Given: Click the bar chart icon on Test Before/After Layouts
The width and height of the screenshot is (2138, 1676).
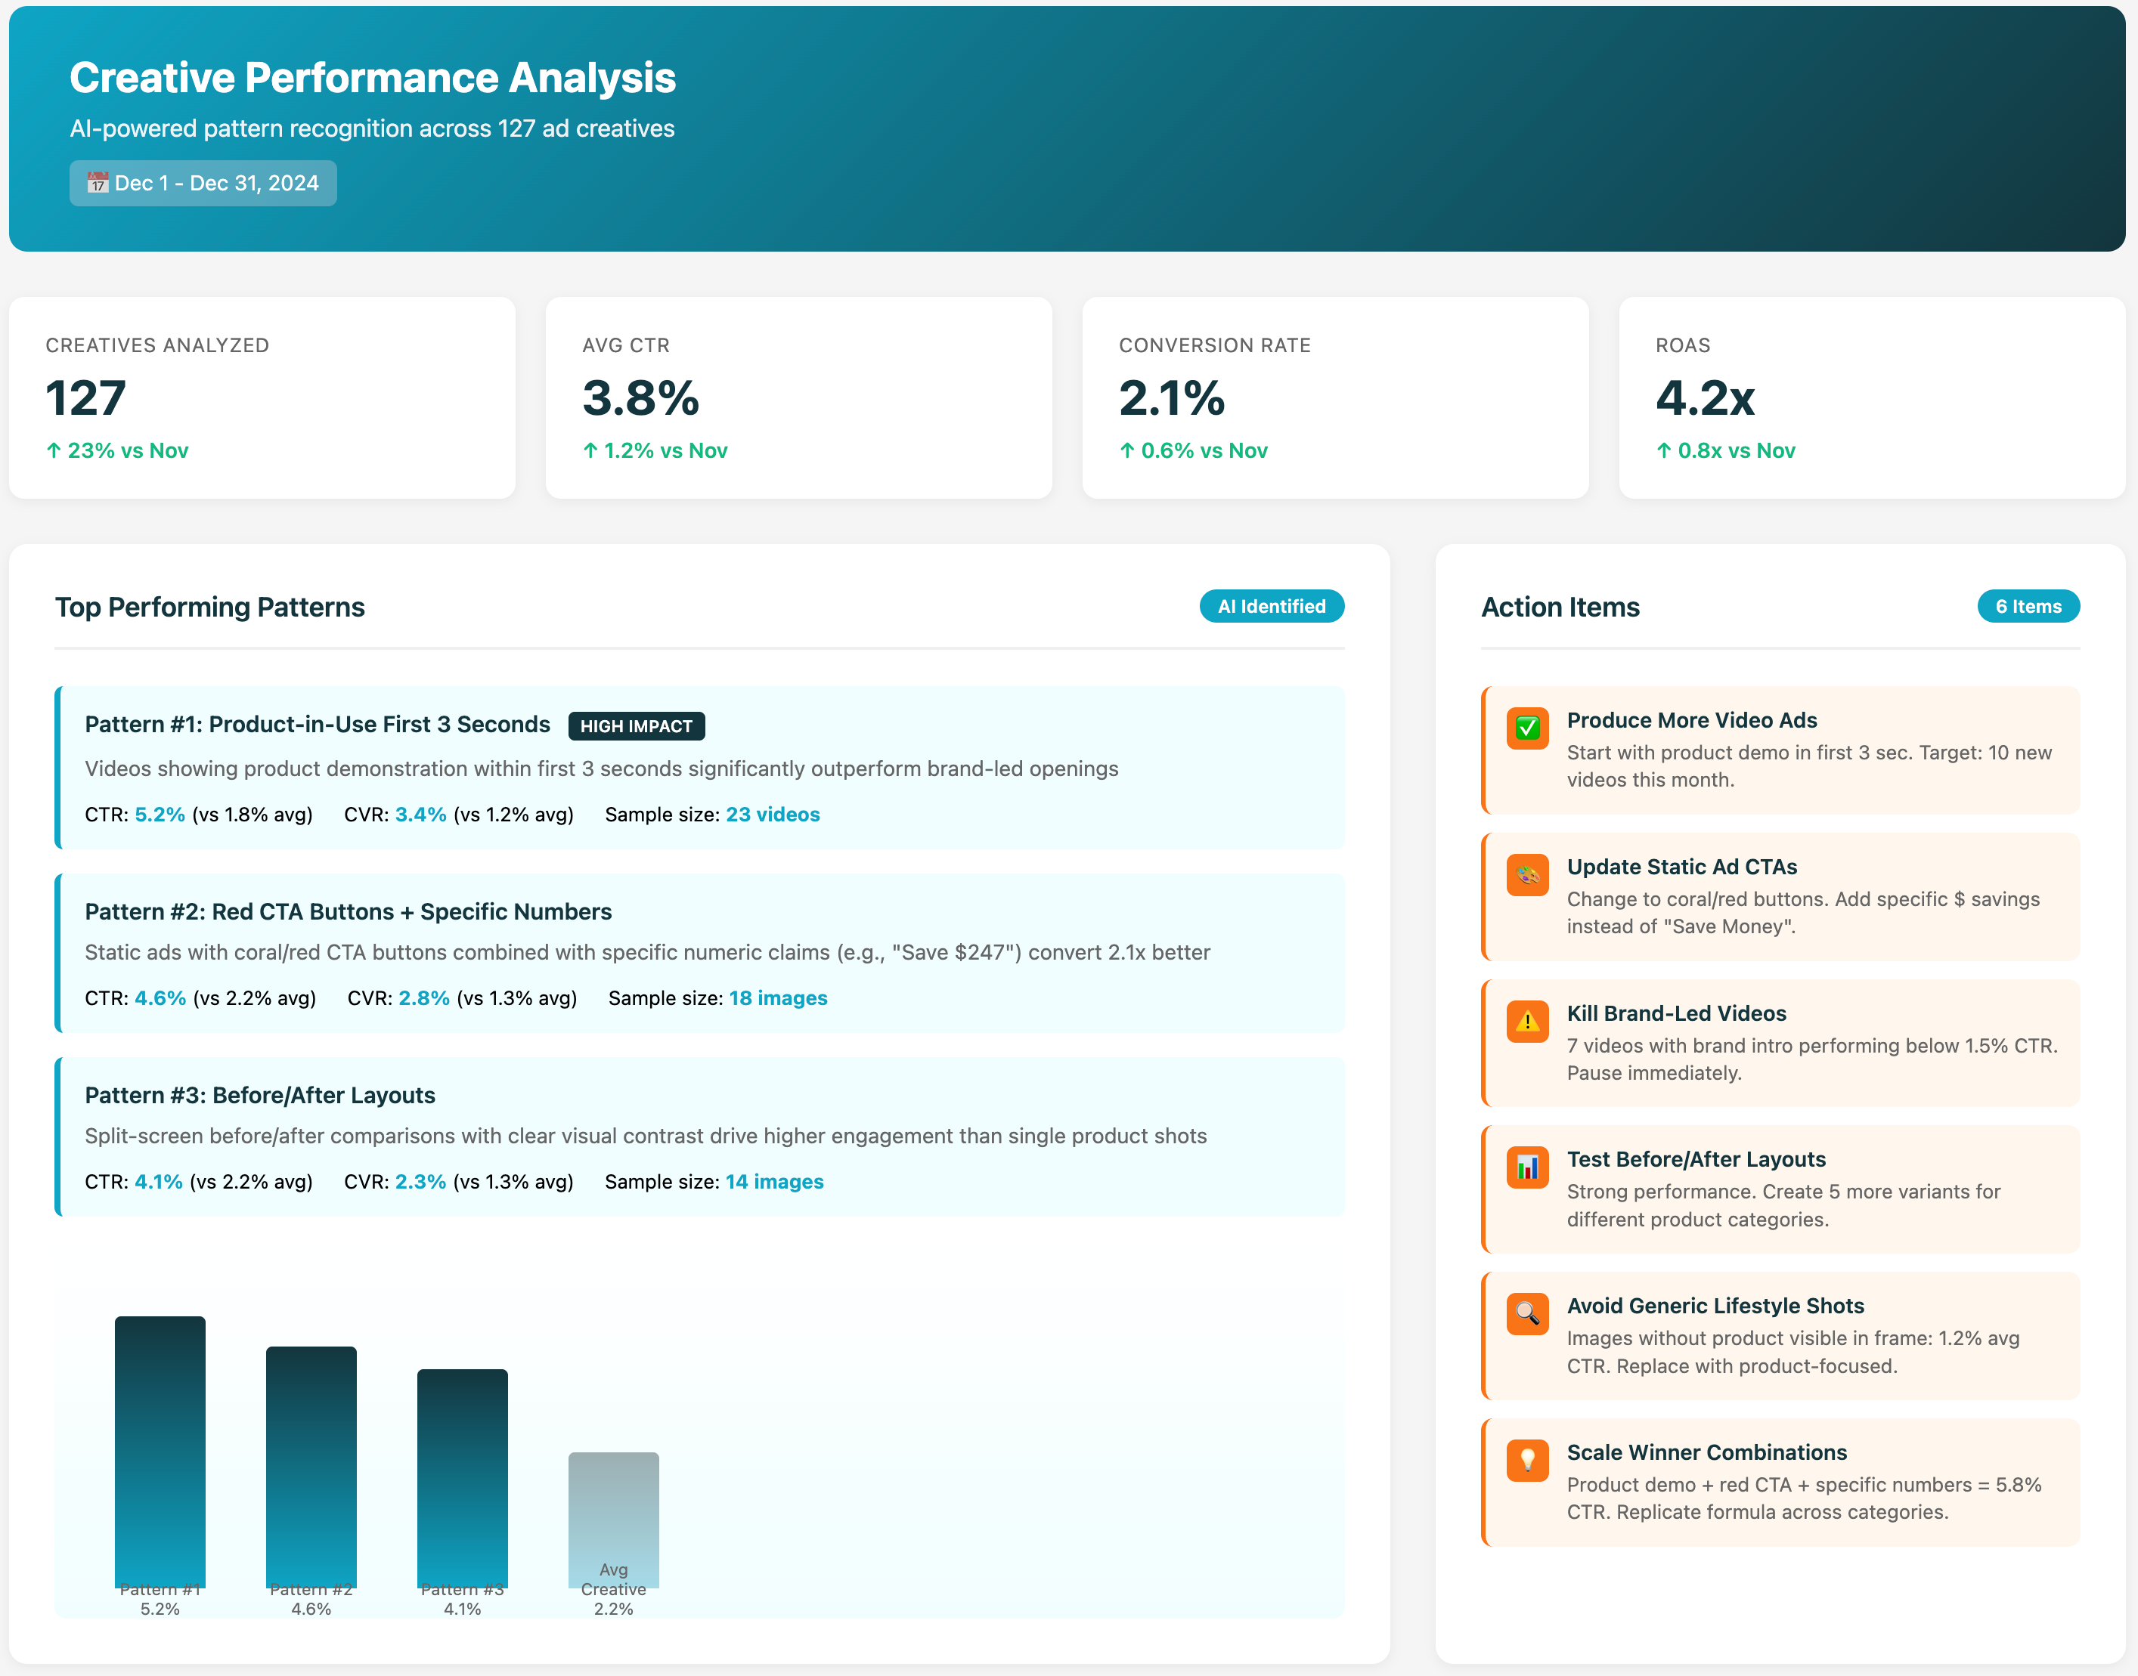Looking at the screenshot, I should (x=1527, y=1167).
